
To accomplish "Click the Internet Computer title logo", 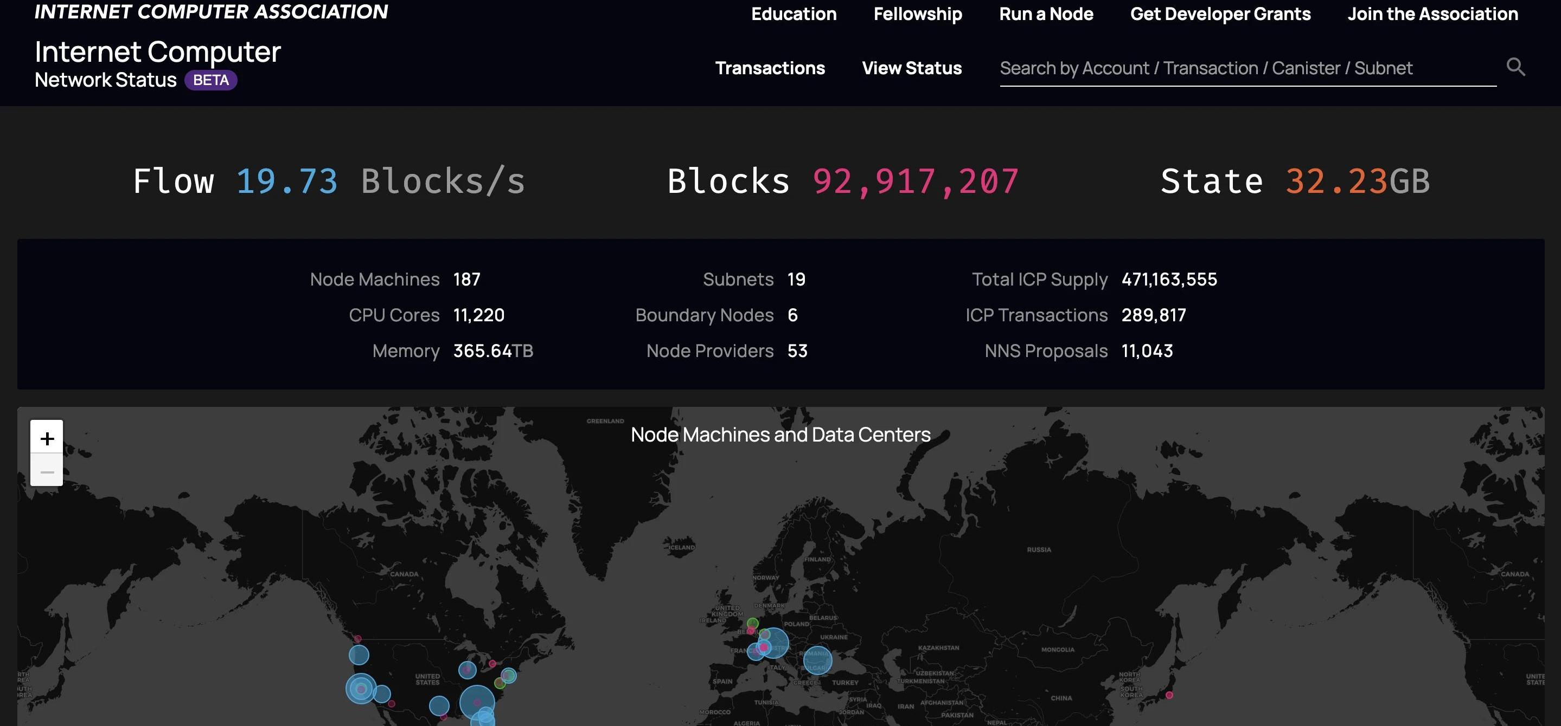I will (157, 51).
